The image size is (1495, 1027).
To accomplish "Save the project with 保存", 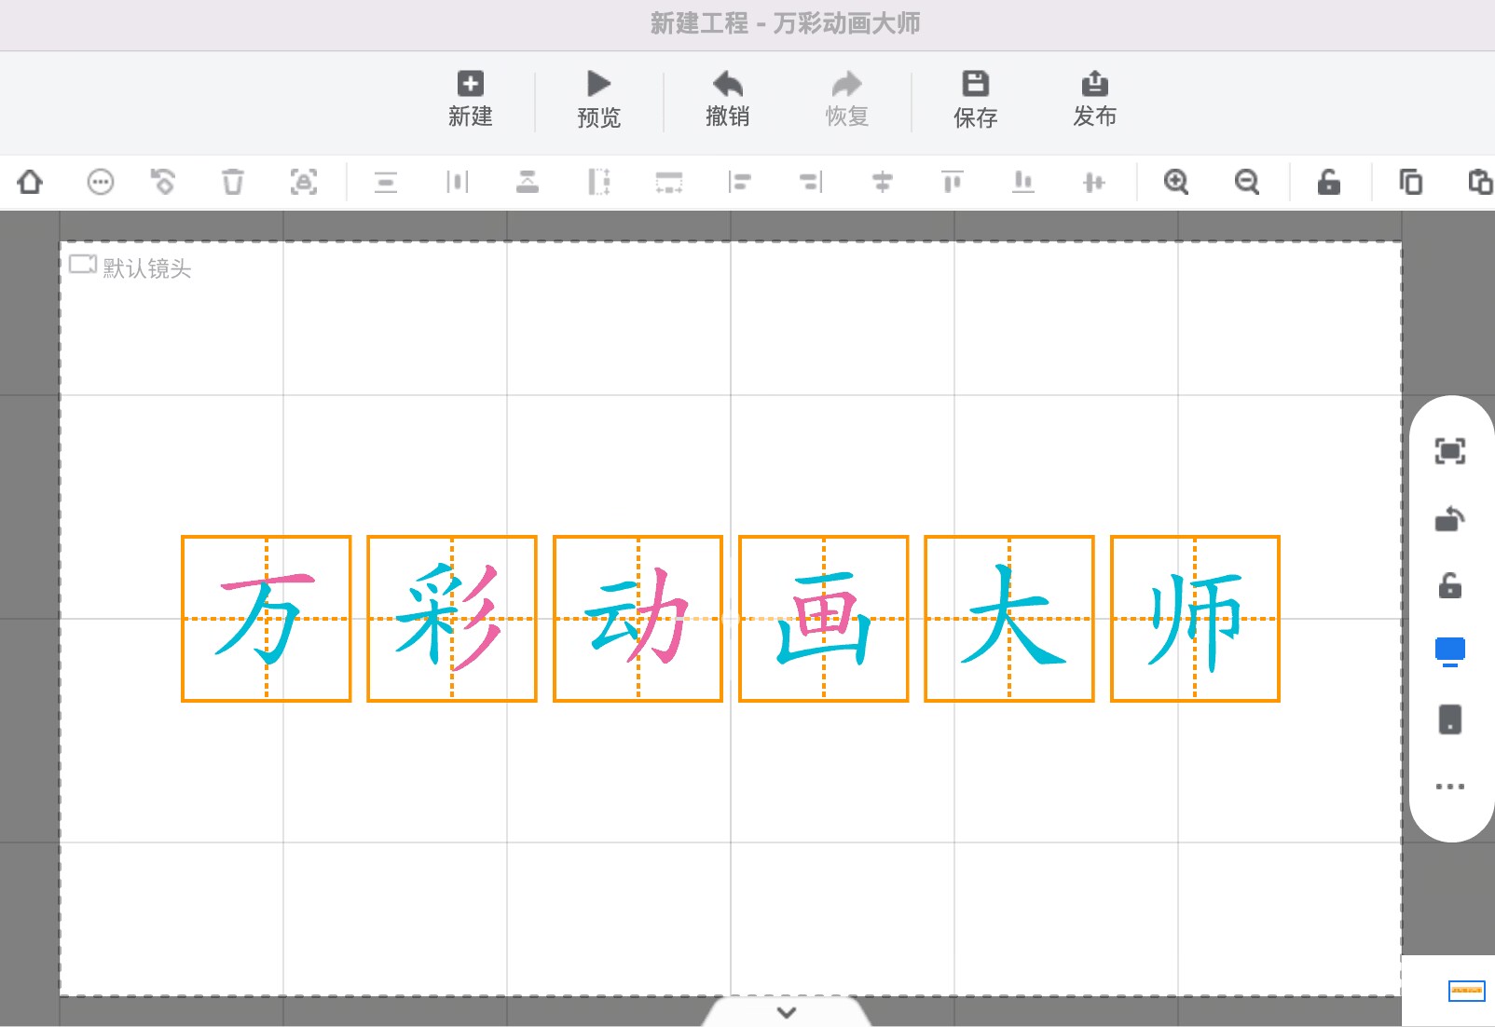I will [x=975, y=99].
